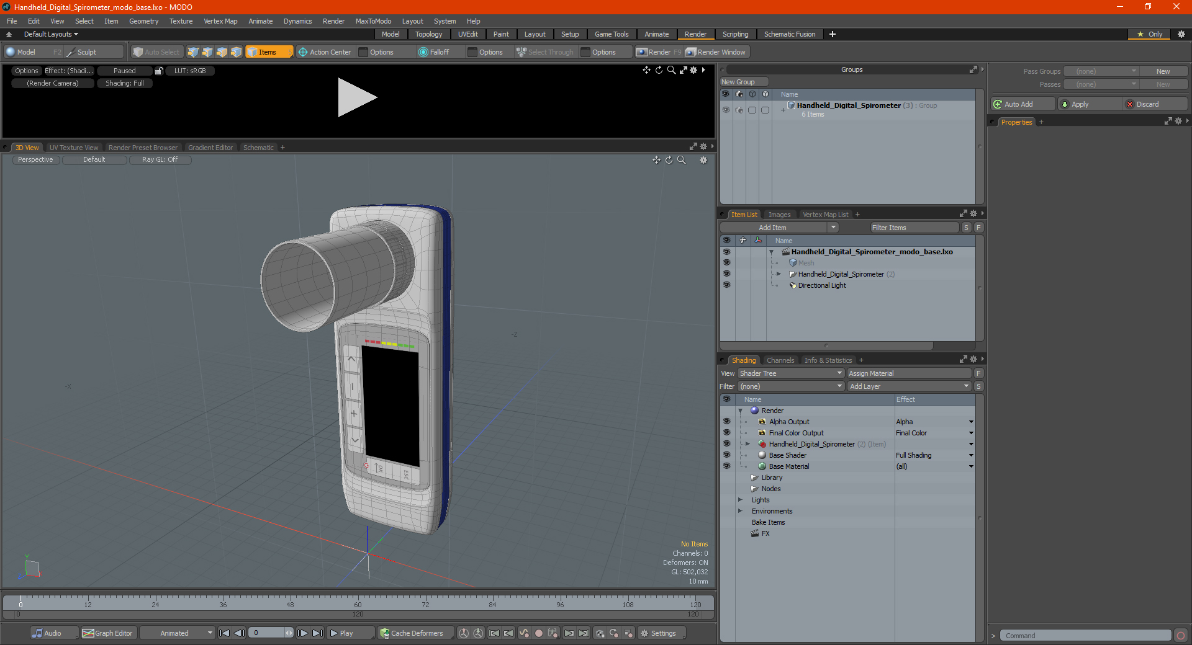Toggle visibility of scene file item
Image resolution: width=1192 pixels, height=645 pixels.
pyautogui.click(x=726, y=252)
